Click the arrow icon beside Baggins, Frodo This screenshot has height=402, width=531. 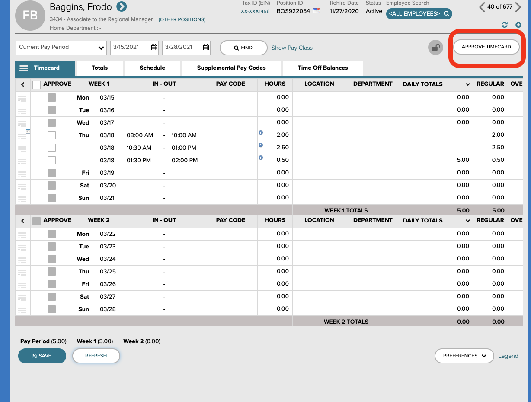[122, 6]
